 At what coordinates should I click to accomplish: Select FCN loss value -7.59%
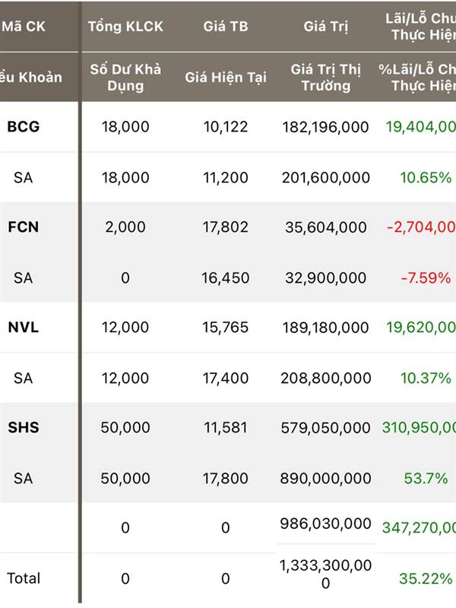[x=426, y=277]
